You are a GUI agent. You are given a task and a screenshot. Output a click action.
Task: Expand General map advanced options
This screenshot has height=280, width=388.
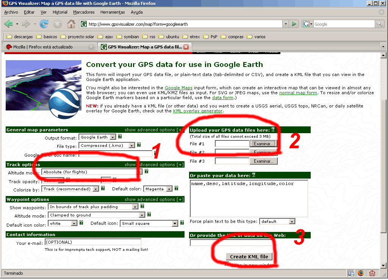tap(154, 130)
